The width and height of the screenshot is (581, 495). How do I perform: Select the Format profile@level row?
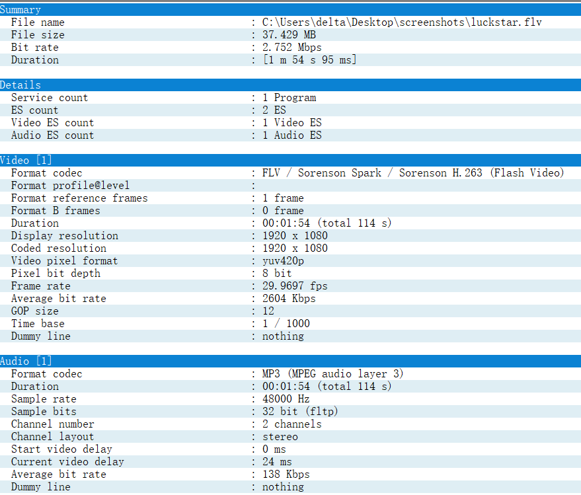pyautogui.click(x=70, y=186)
